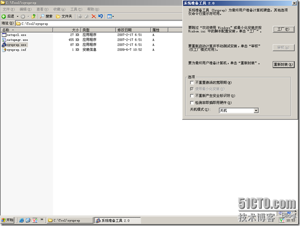
Task: Click the Forward arrow icon
Action: pos(23,16)
